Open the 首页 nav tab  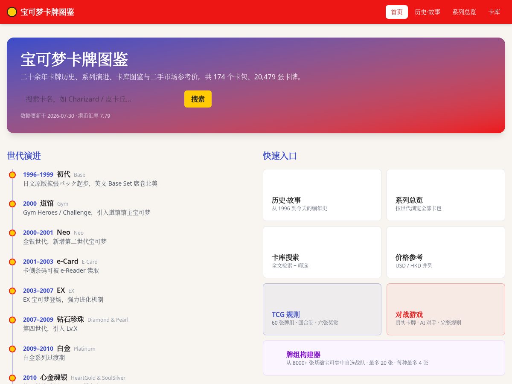point(397,12)
